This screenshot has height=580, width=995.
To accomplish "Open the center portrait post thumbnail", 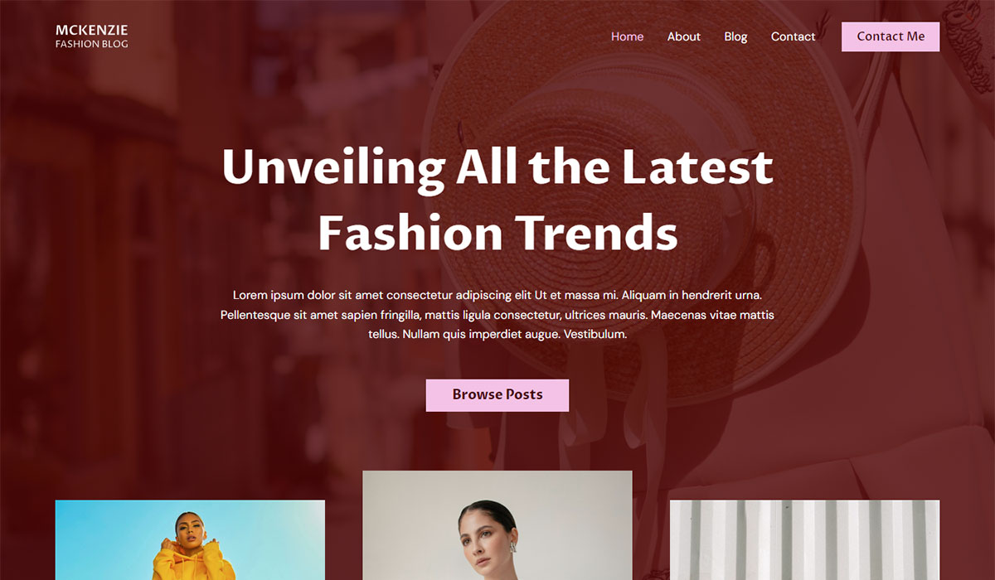I will tap(498, 525).
